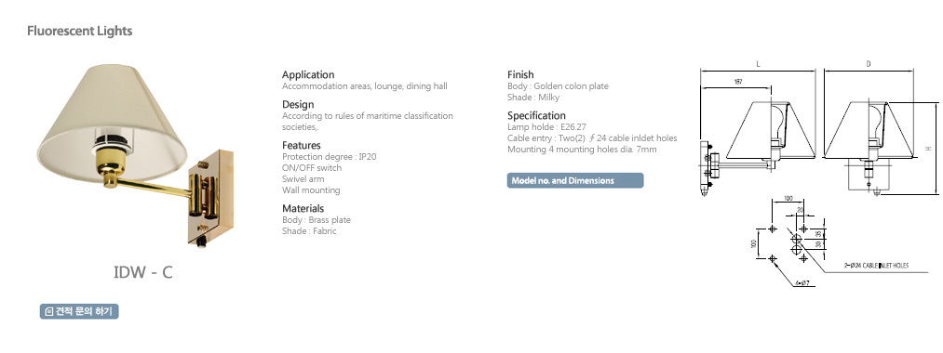Screen dimensions: 943x353
Task: Click the Fluorescent Lights heading
Action: 79,31
